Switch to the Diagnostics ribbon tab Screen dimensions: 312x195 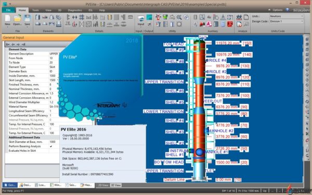pyautogui.click(x=75, y=10)
